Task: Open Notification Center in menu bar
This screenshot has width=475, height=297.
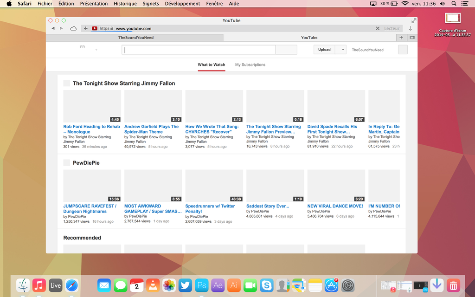Action: 464,4
